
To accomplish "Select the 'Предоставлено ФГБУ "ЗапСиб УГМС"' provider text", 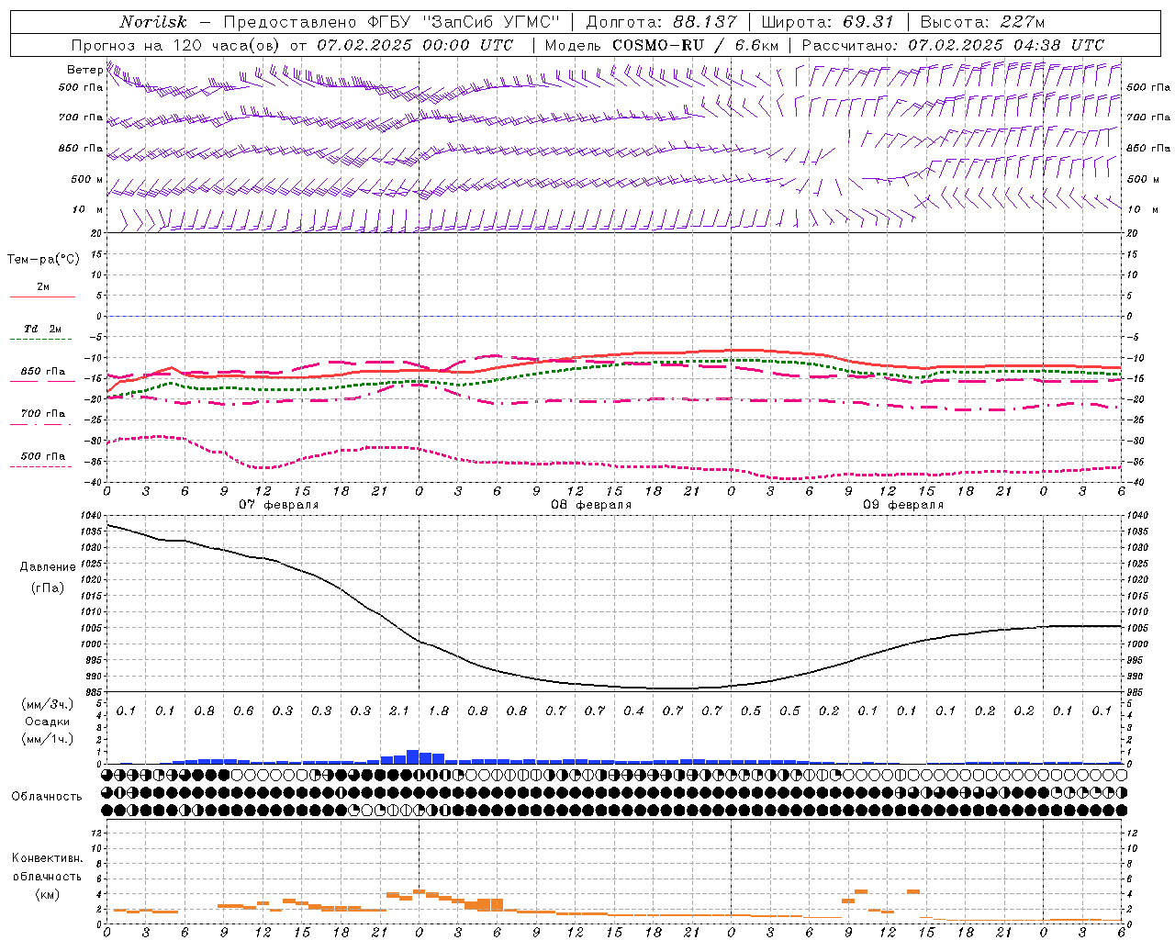I will tap(391, 22).
